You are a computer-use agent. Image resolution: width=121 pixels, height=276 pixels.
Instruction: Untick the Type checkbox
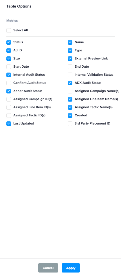tap(70, 50)
